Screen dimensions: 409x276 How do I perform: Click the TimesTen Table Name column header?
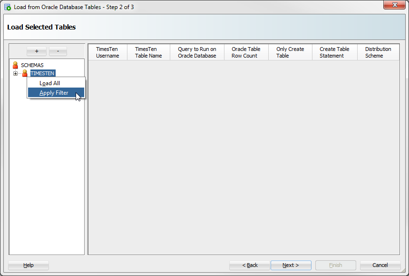pos(149,52)
